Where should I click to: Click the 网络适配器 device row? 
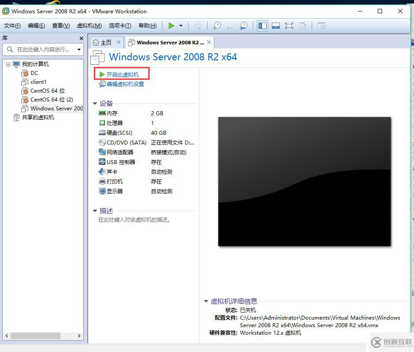pyautogui.click(x=147, y=152)
